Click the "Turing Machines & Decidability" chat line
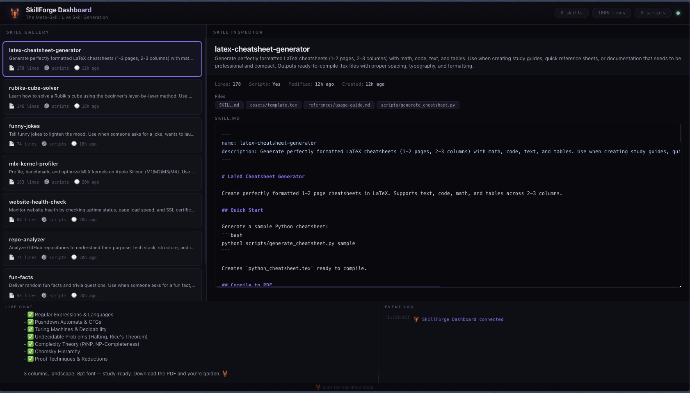 tap(71, 329)
